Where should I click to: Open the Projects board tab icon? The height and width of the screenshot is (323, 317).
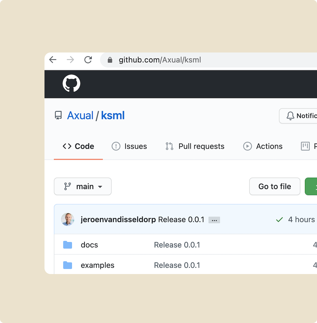point(305,146)
